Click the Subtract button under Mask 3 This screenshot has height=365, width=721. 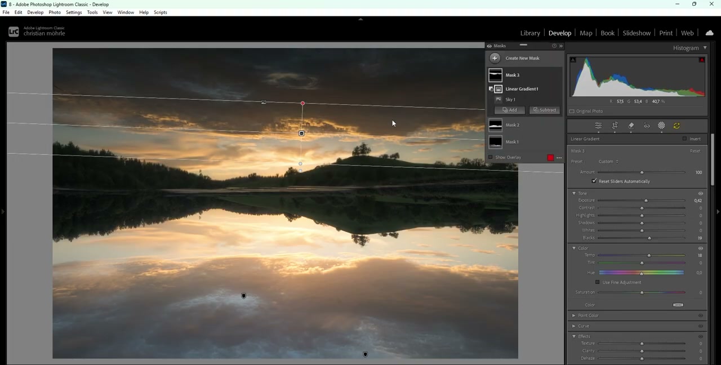click(x=545, y=110)
